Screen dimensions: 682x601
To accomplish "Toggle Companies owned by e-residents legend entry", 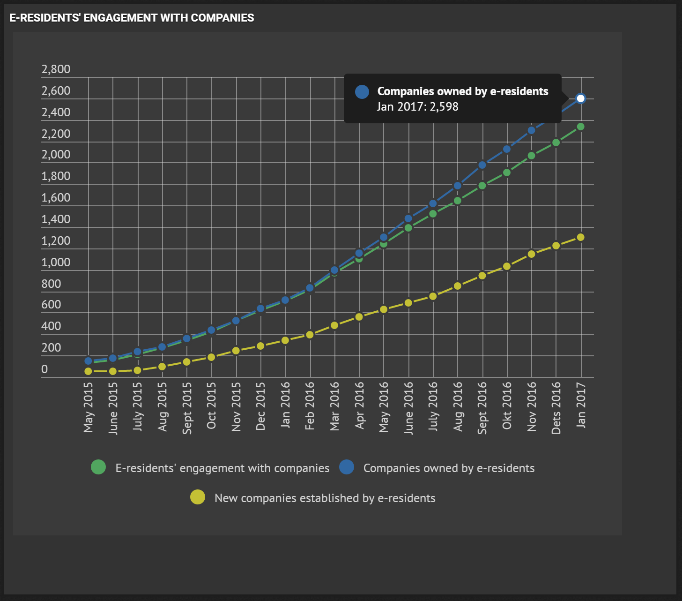I will 437,468.
